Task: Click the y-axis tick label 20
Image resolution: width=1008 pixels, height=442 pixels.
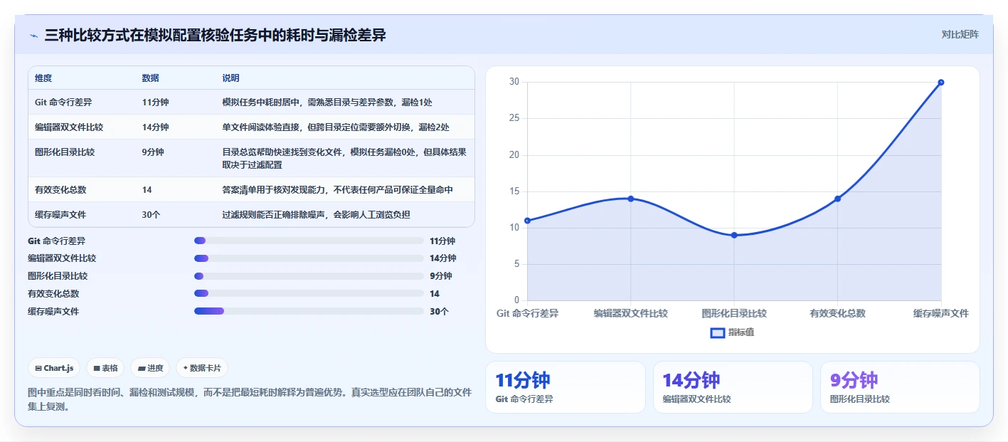Action: [x=514, y=154]
